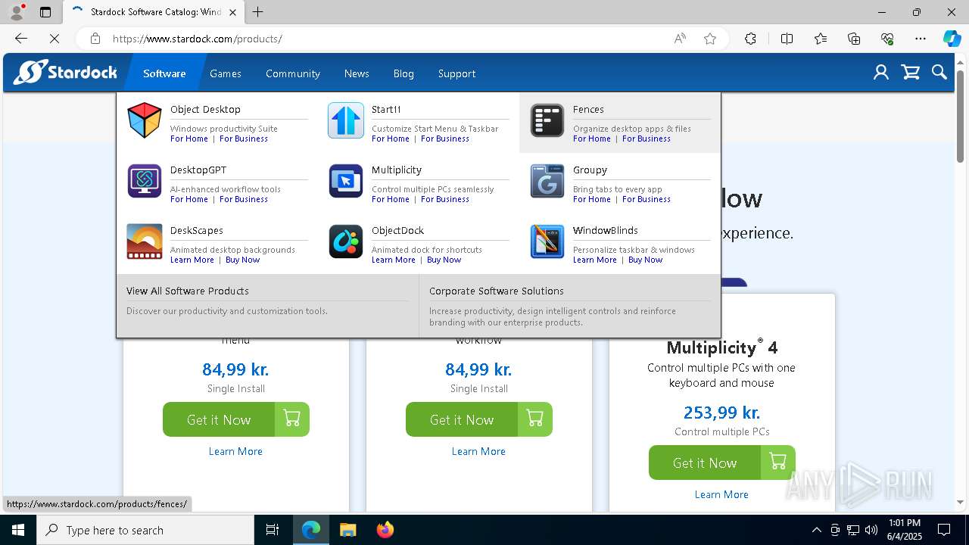This screenshot has height=545, width=969.
Task: Open the browser Extensions icon
Action: tap(750, 39)
